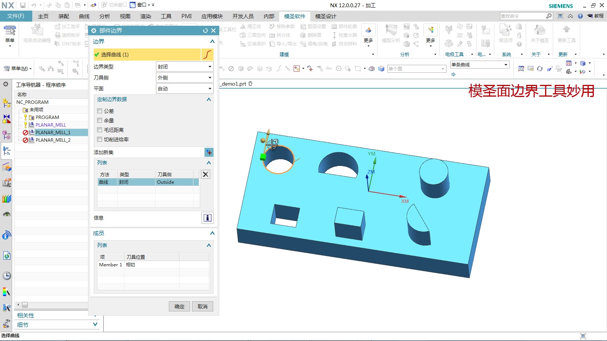Image resolution: width=607 pixels, height=341 pixels.
Task: Enable the 公差 (tolerance) checkbox
Action: pos(100,111)
